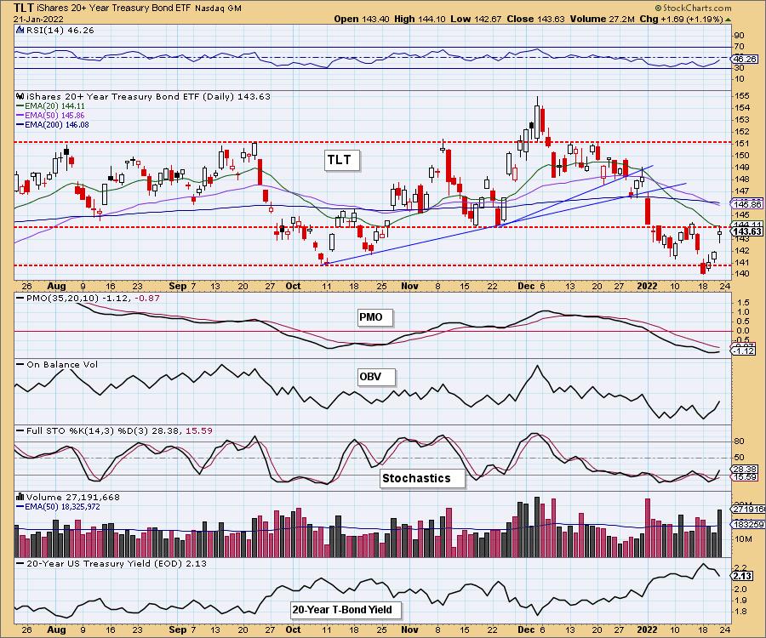Click the 15.59 stochastic value tag on the right axis

(745, 477)
